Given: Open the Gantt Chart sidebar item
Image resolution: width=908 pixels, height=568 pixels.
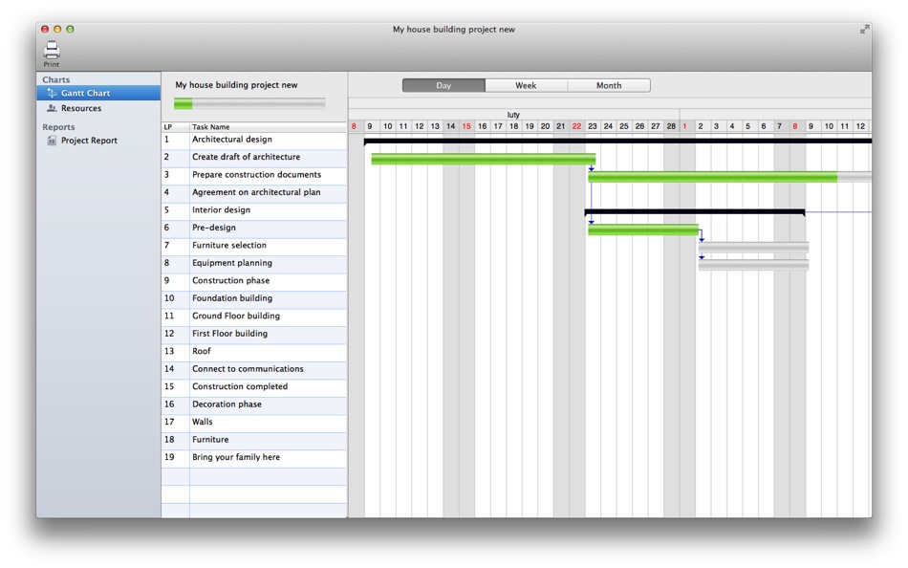Looking at the screenshot, I should [98, 93].
